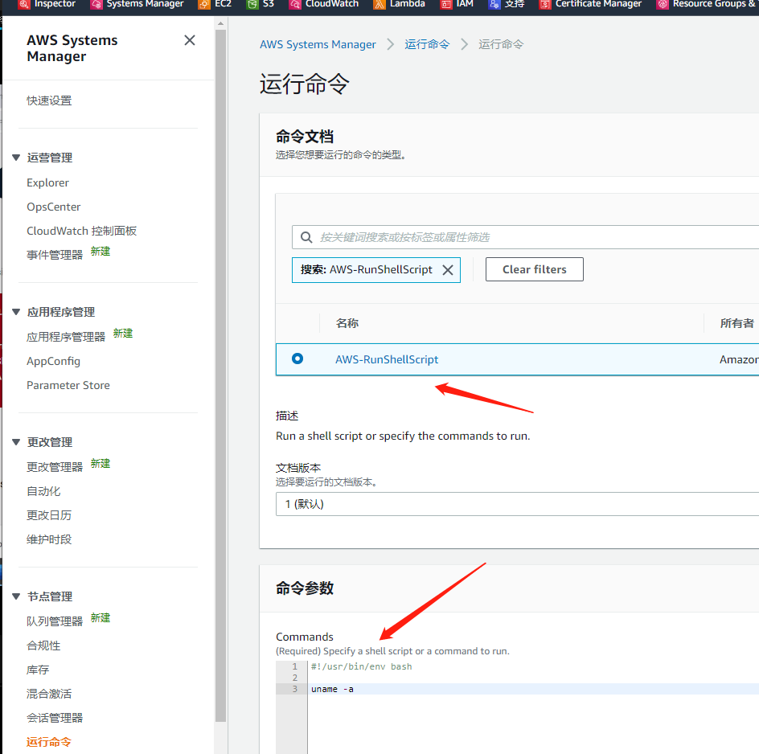Open the S3 service shortcut icon
The width and height of the screenshot is (759, 754).
[252, 4]
